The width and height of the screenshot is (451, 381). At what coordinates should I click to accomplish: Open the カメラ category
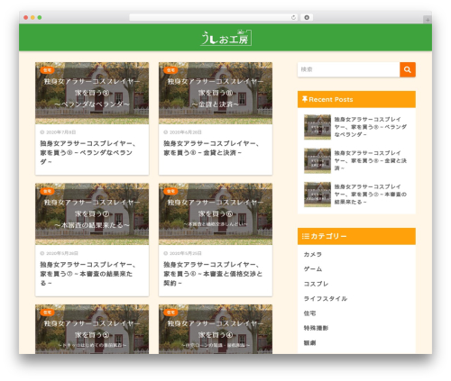tap(313, 254)
